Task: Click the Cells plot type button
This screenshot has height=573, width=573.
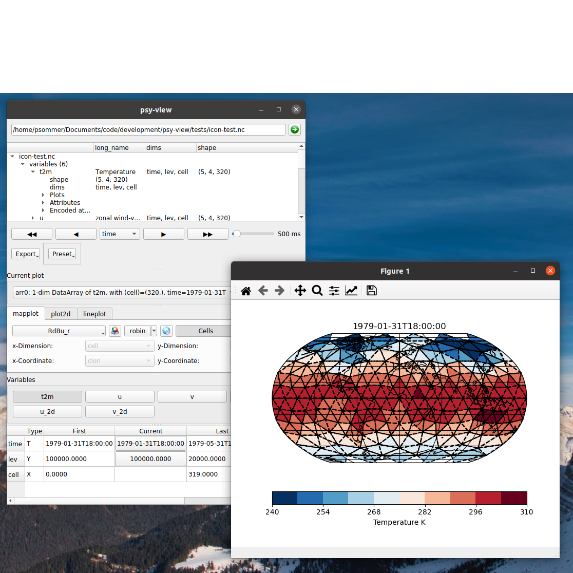Action: click(x=203, y=331)
